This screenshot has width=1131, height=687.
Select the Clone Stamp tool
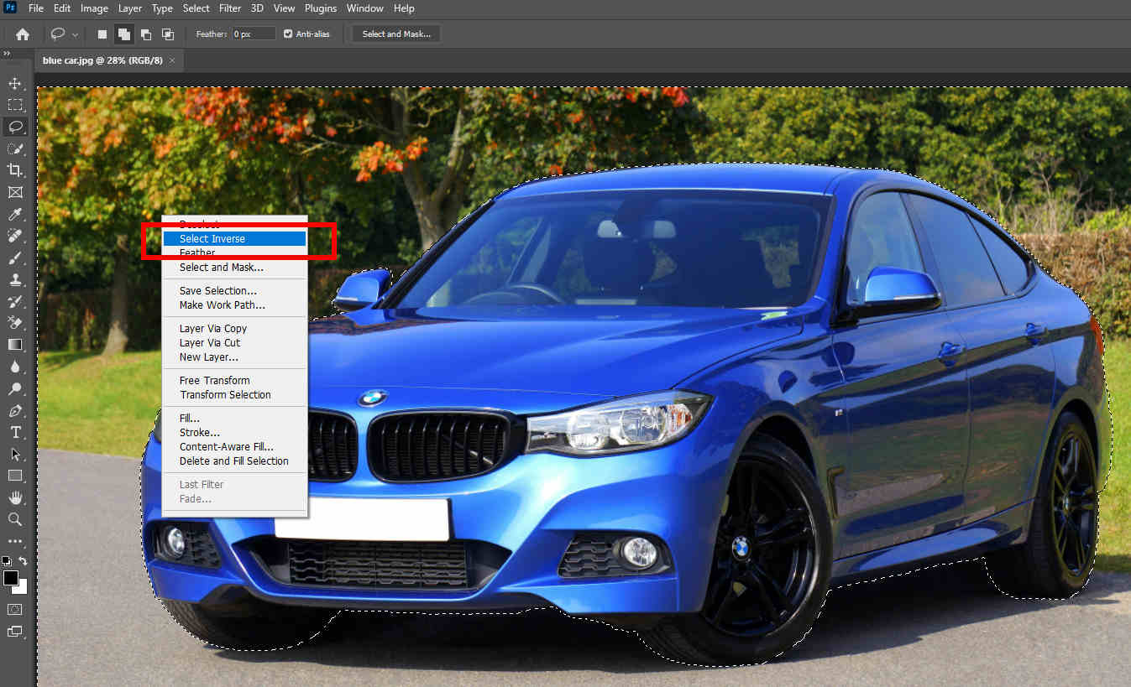[15, 280]
